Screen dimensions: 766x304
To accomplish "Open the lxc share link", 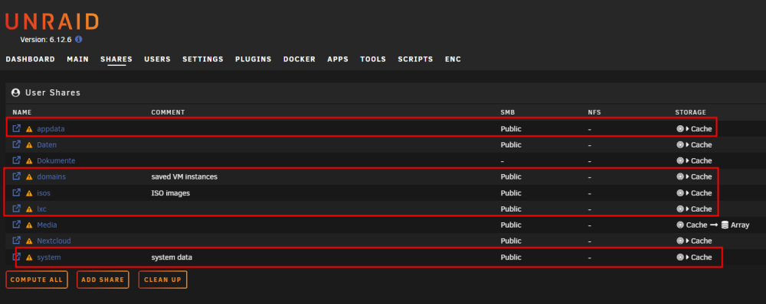I will click(x=41, y=209).
